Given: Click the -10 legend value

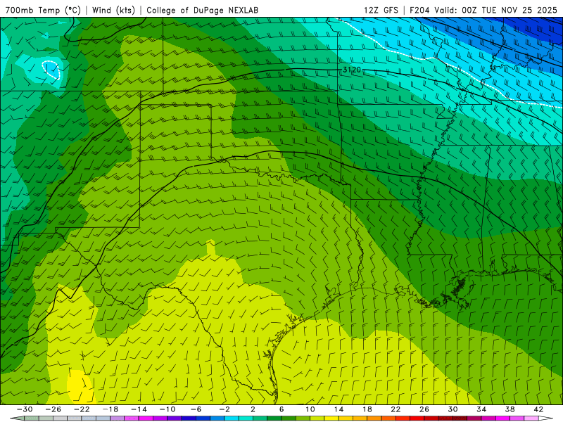Looking at the screenshot, I should tap(167, 409).
